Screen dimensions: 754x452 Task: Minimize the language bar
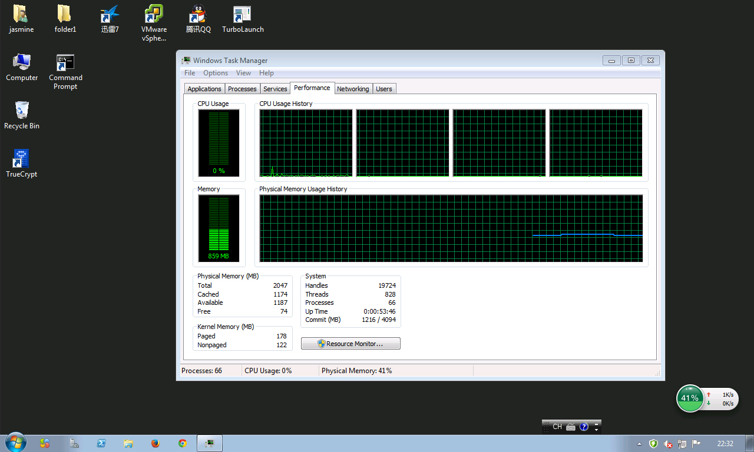coord(596,424)
